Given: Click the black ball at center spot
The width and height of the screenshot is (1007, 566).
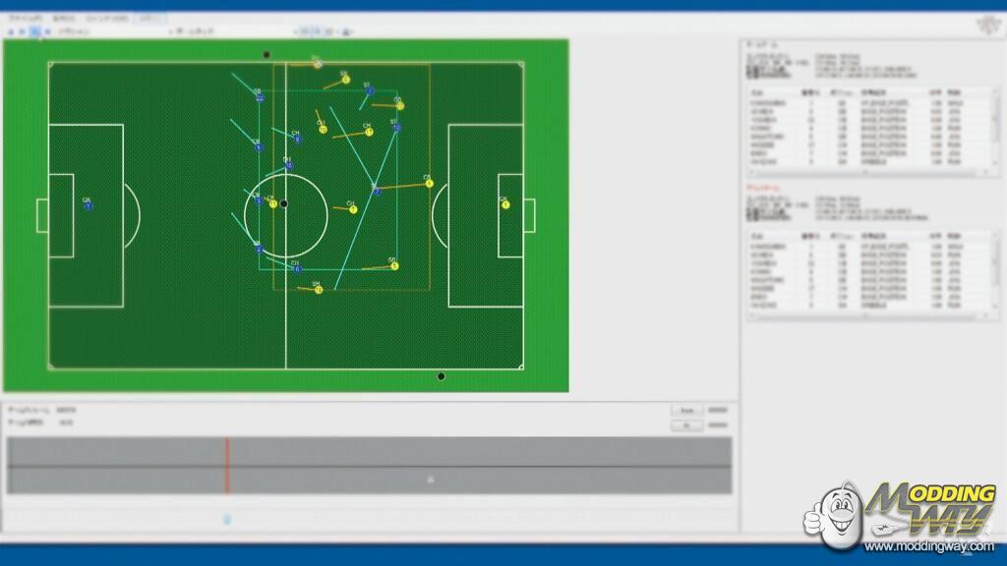Looking at the screenshot, I should click(x=283, y=203).
